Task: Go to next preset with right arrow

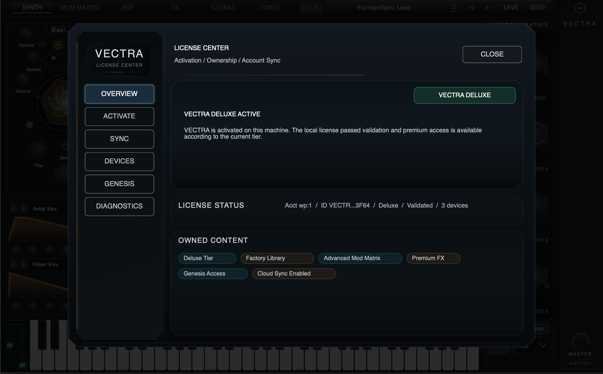Action: (487, 8)
